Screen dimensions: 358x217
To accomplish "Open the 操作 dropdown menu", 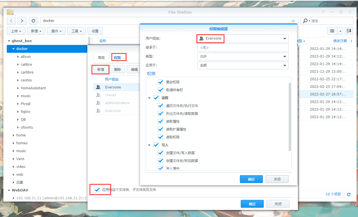I will (x=56, y=31).
